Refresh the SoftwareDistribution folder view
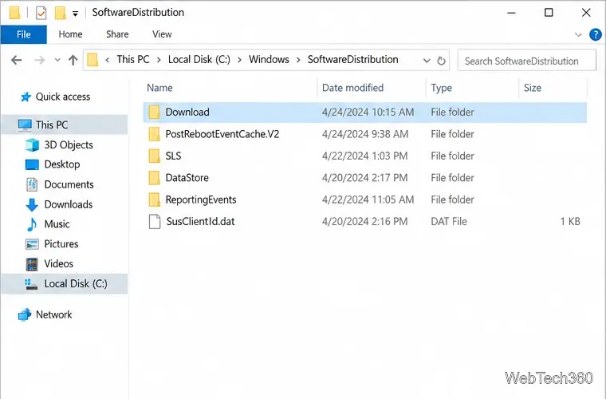The image size is (606, 399). pyautogui.click(x=441, y=61)
